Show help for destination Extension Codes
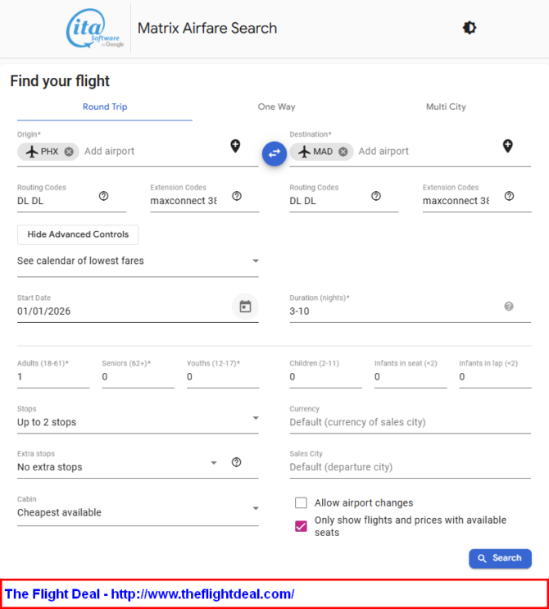Image resolution: width=549 pixels, height=609 pixels. pyautogui.click(x=509, y=196)
